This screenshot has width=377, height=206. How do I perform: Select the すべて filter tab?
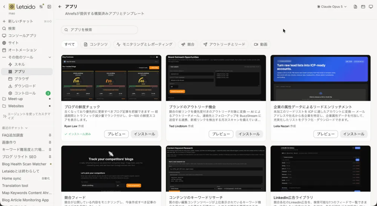(x=69, y=44)
